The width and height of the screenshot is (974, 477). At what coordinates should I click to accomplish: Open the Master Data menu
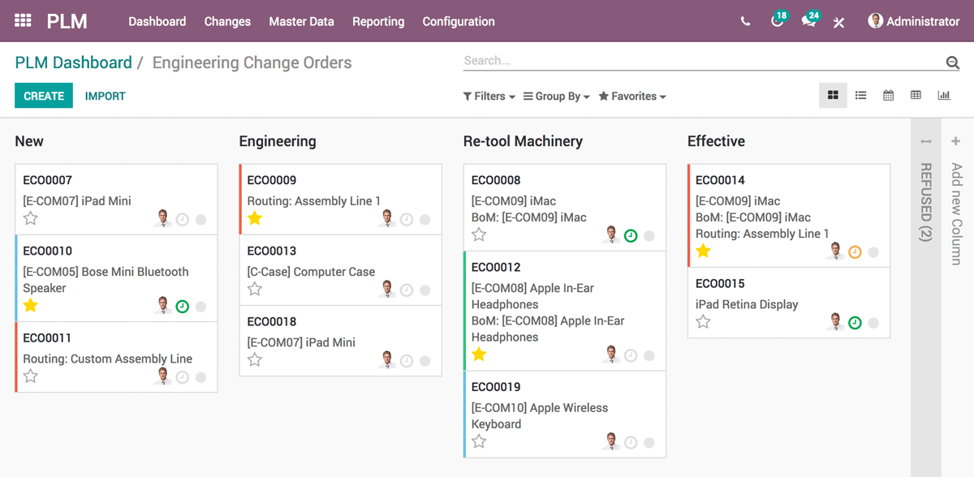click(x=301, y=22)
